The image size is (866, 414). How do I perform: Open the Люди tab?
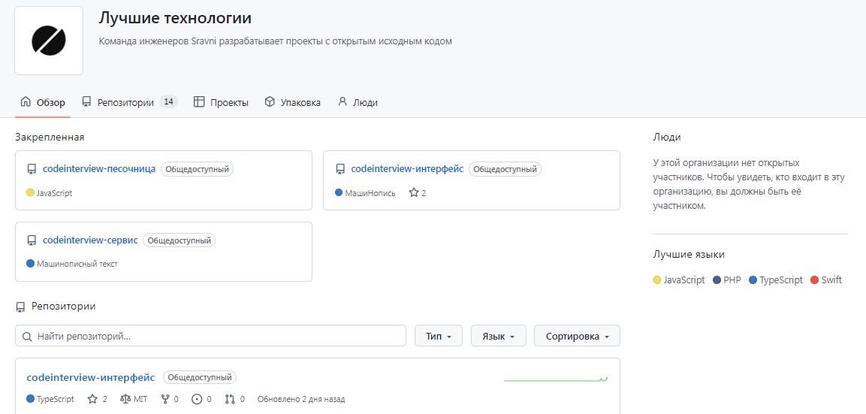pyautogui.click(x=358, y=102)
